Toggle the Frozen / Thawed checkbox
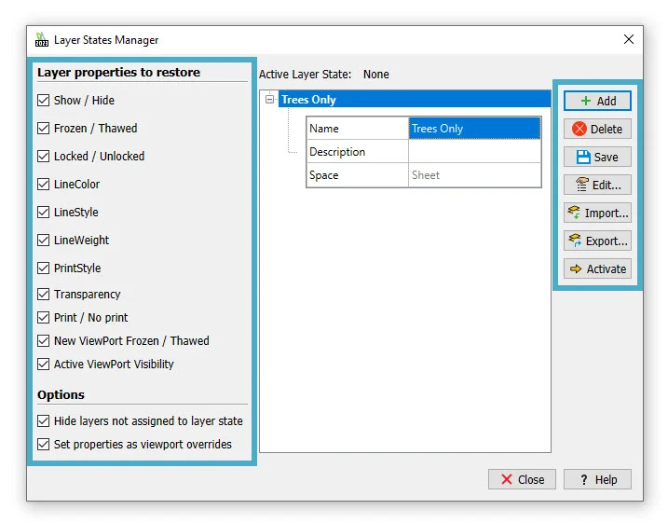668x523 pixels. point(44,129)
